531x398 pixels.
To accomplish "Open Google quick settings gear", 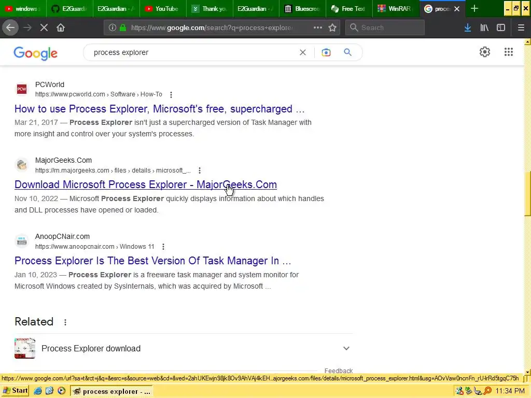I will (485, 52).
